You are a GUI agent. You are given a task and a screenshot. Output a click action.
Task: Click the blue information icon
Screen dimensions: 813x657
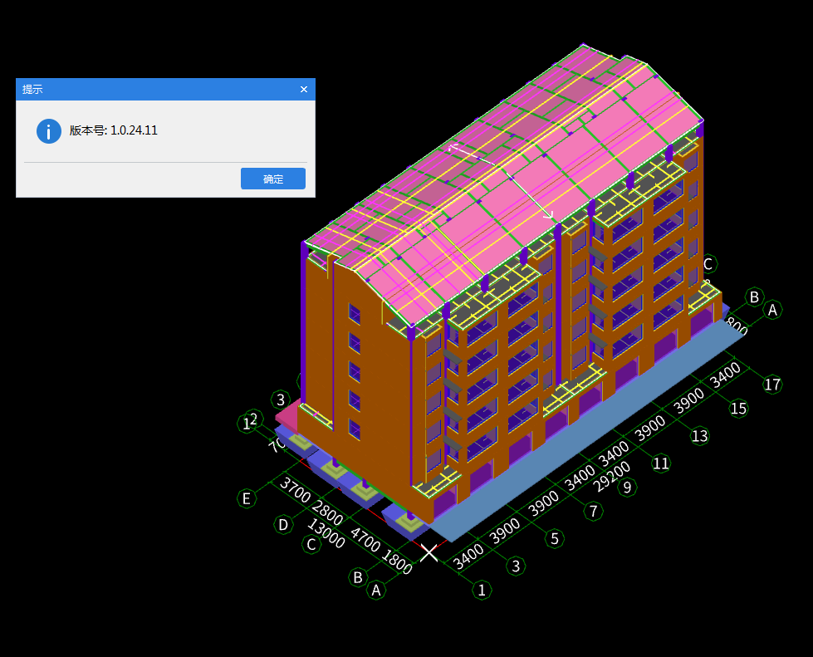(x=49, y=131)
